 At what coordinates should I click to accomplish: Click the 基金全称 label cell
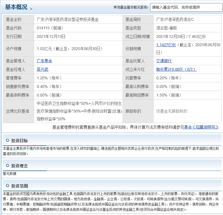19,19
